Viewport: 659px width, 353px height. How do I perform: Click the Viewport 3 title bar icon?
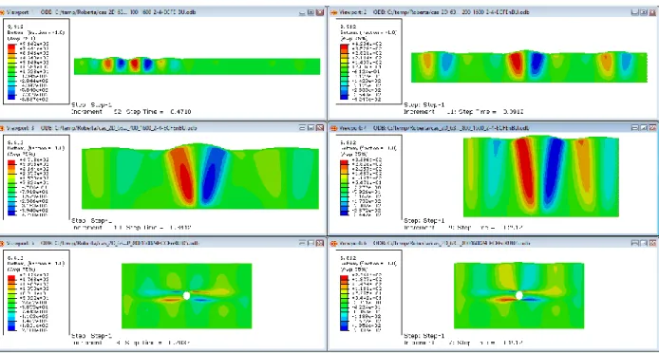click(x=2, y=128)
